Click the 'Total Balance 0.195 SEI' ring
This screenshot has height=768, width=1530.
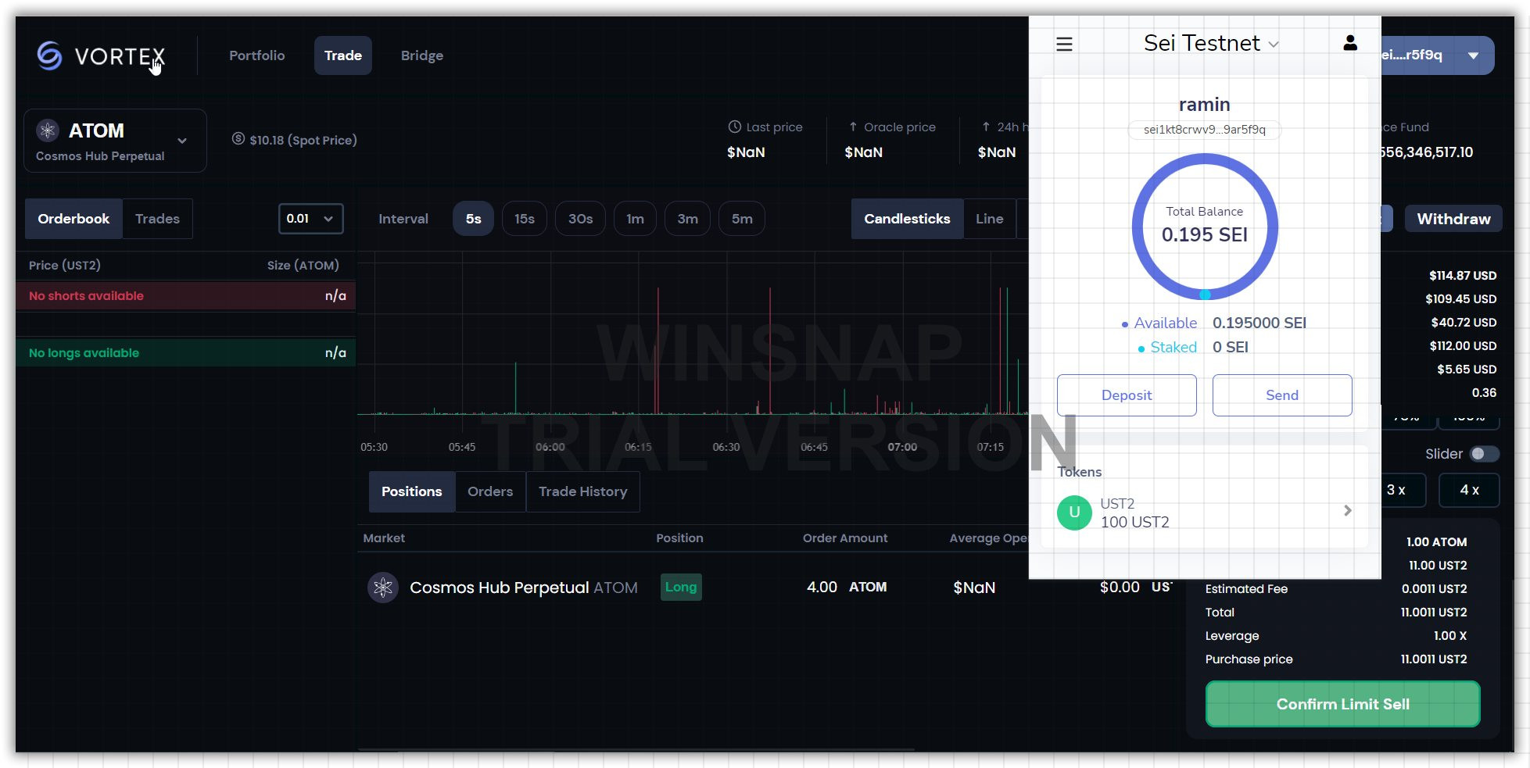coord(1205,227)
